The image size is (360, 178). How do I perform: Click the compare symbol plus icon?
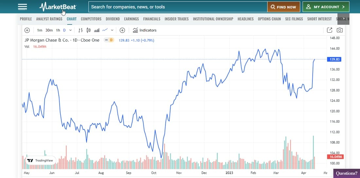coord(122,30)
